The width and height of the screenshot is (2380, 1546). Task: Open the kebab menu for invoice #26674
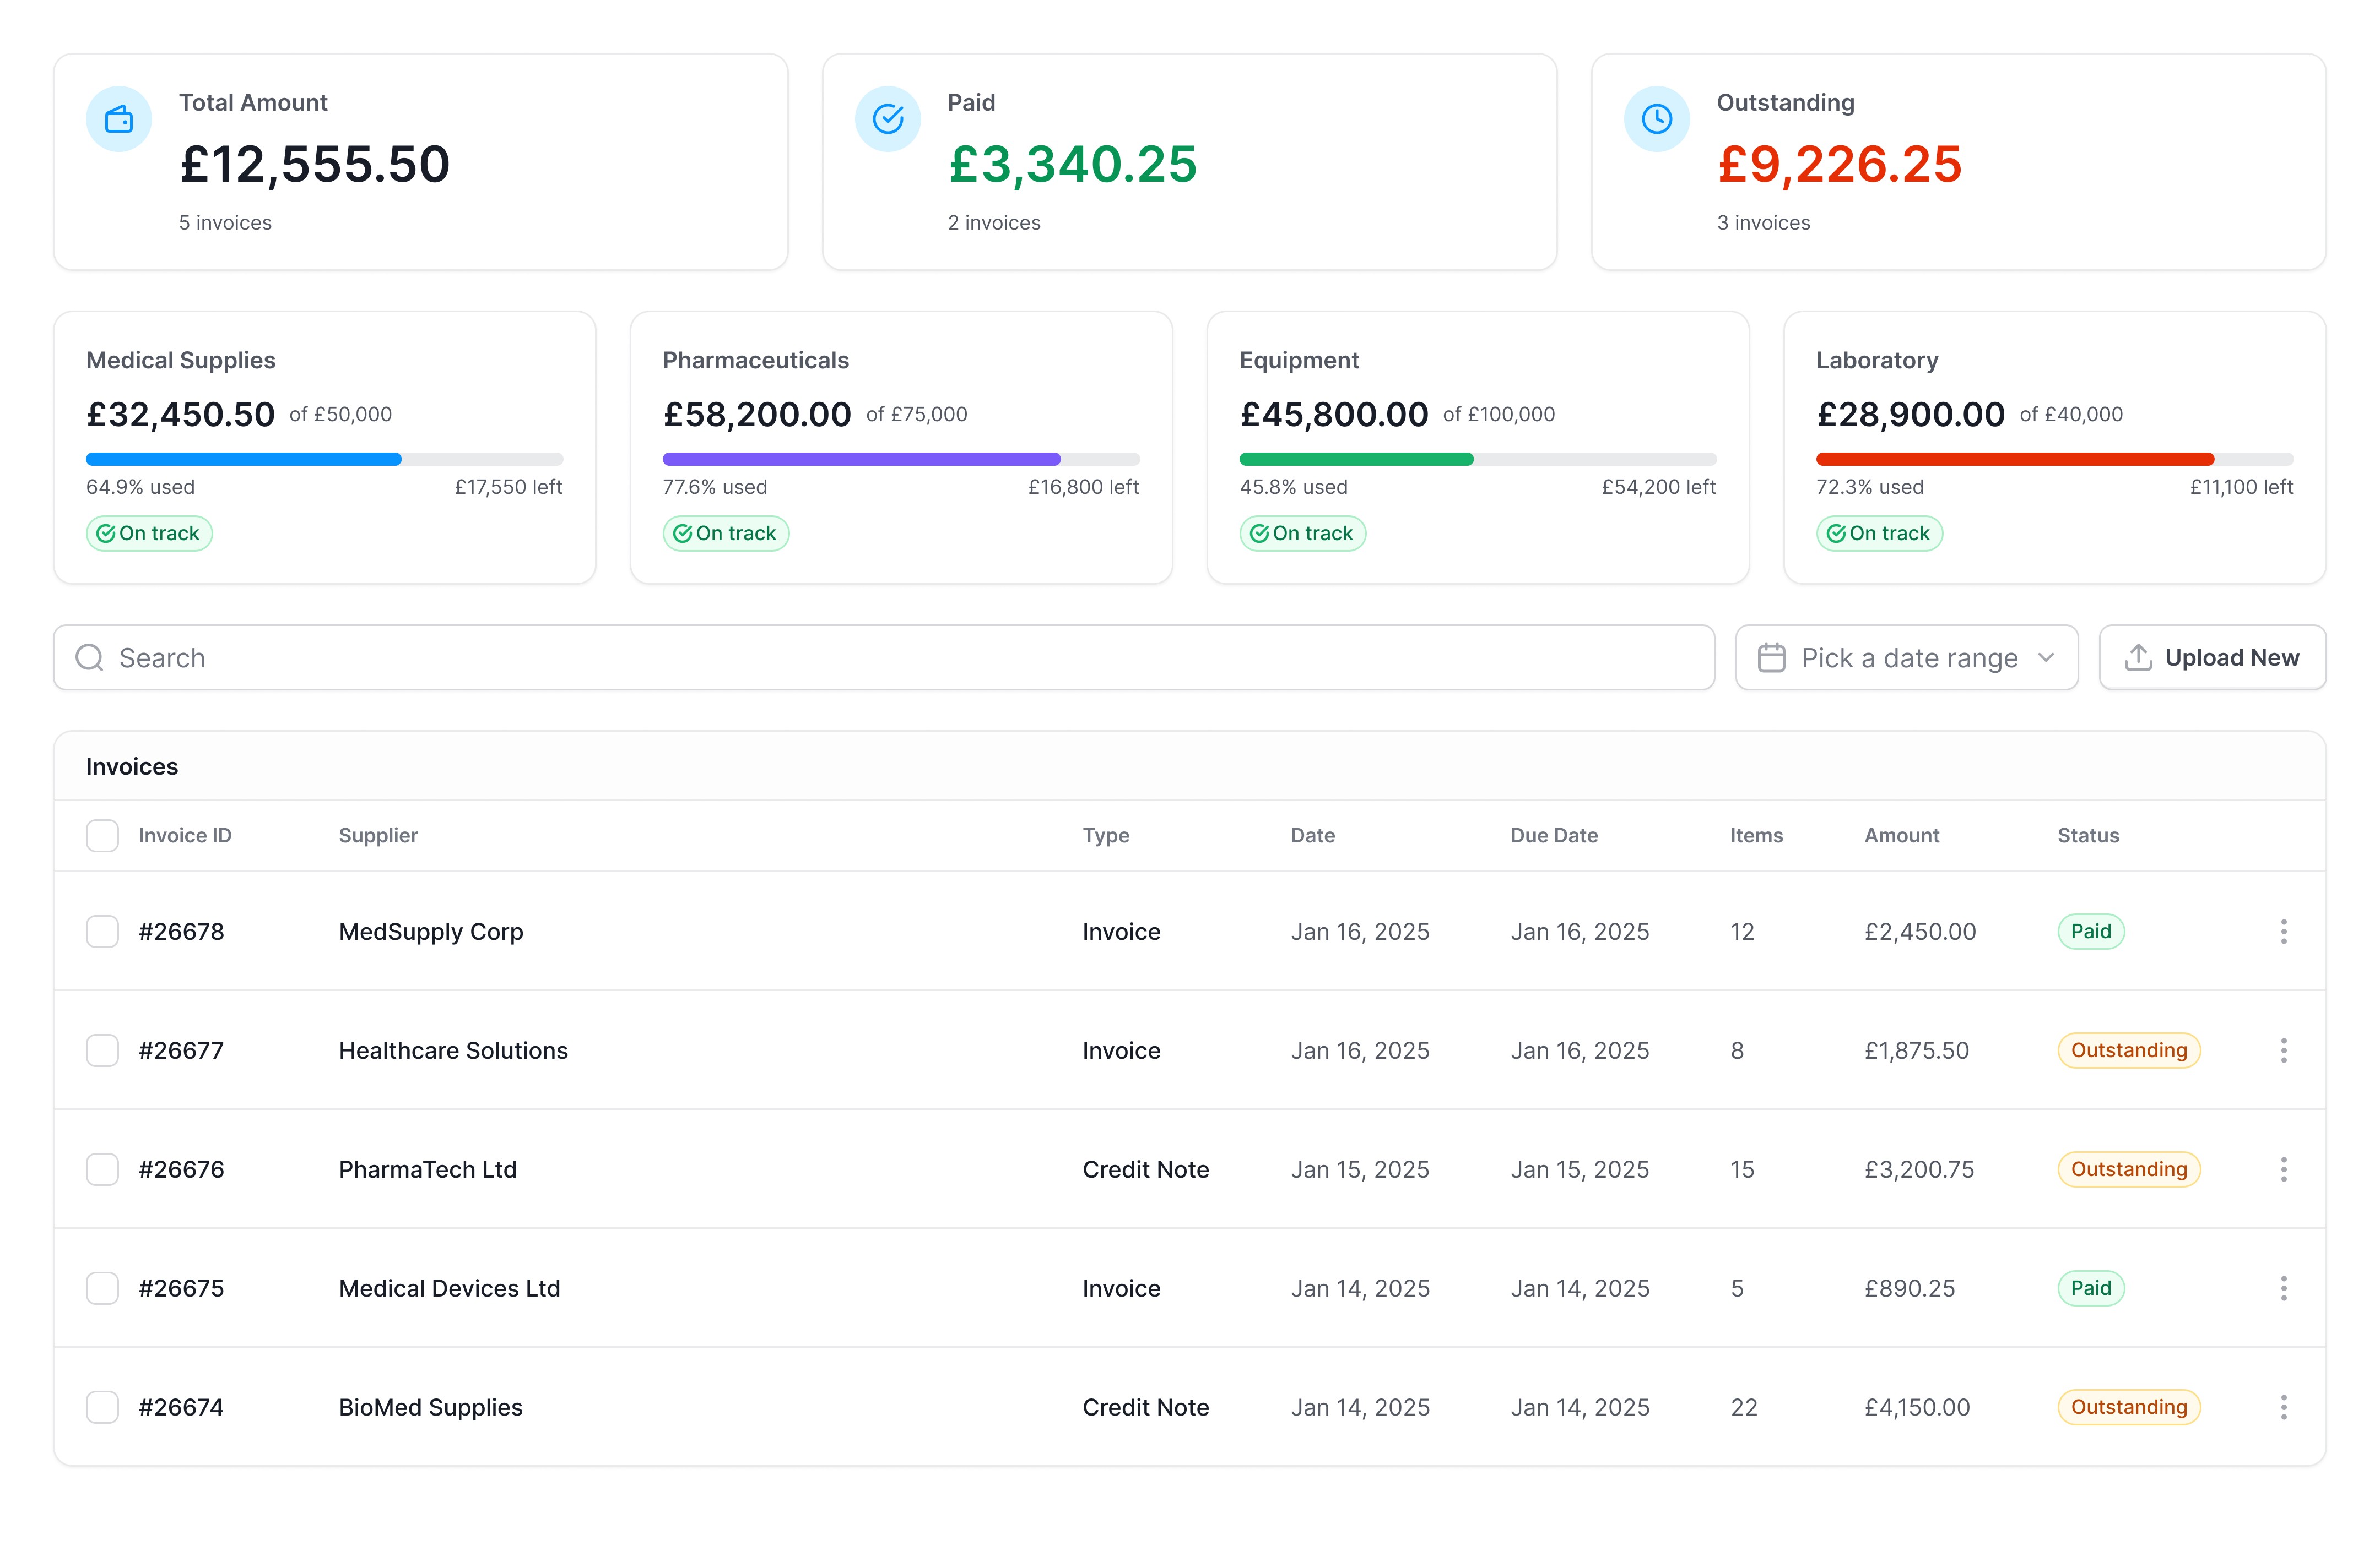click(x=2283, y=1407)
